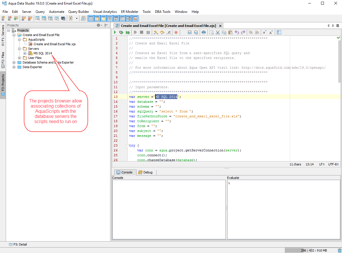
Task: Click the new document icon in main toolbar
Action: point(71,19)
